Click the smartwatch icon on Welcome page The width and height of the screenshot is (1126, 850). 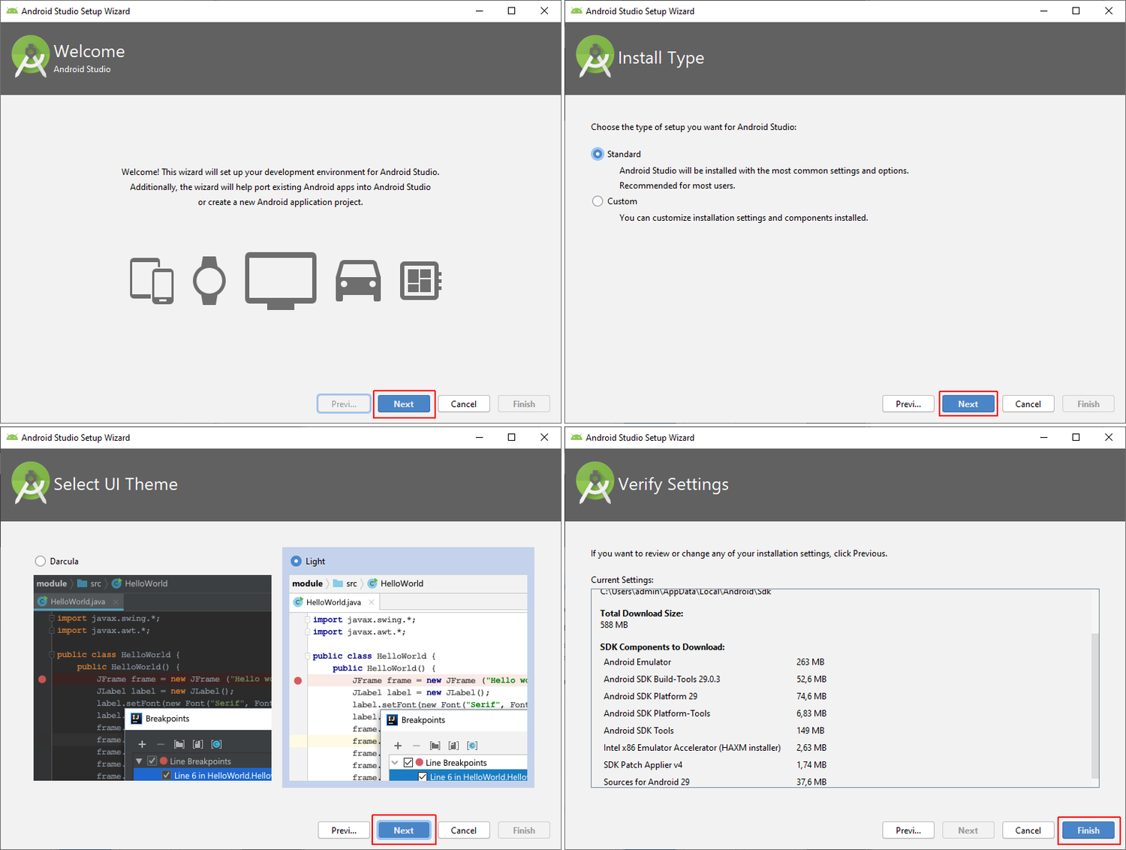tap(209, 281)
